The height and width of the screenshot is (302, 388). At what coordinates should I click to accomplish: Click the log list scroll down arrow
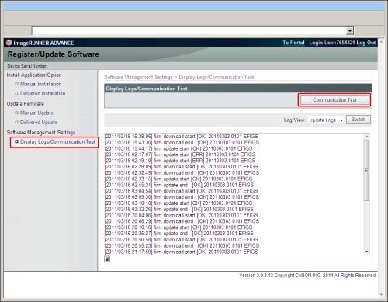[366, 252]
